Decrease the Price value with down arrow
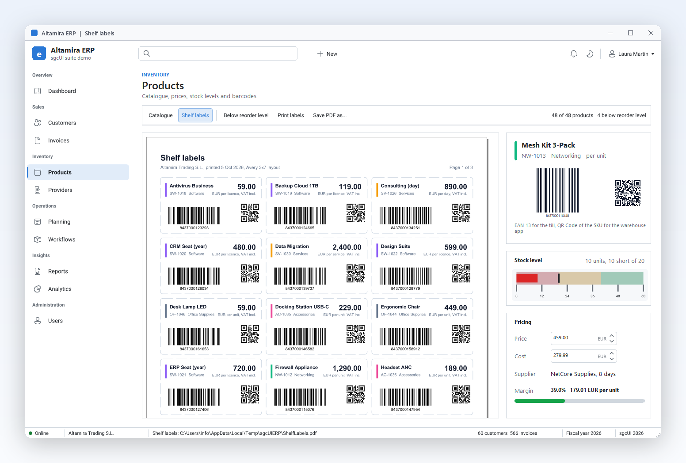686x463 pixels. (612, 342)
